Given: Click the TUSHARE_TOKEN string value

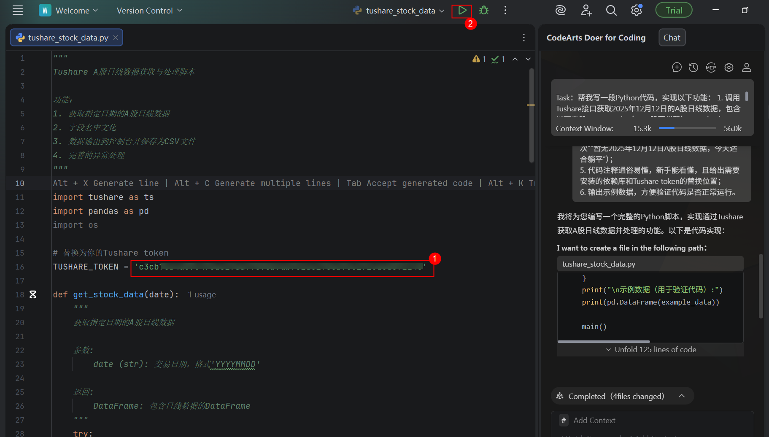Looking at the screenshot, I should pos(280,267).
